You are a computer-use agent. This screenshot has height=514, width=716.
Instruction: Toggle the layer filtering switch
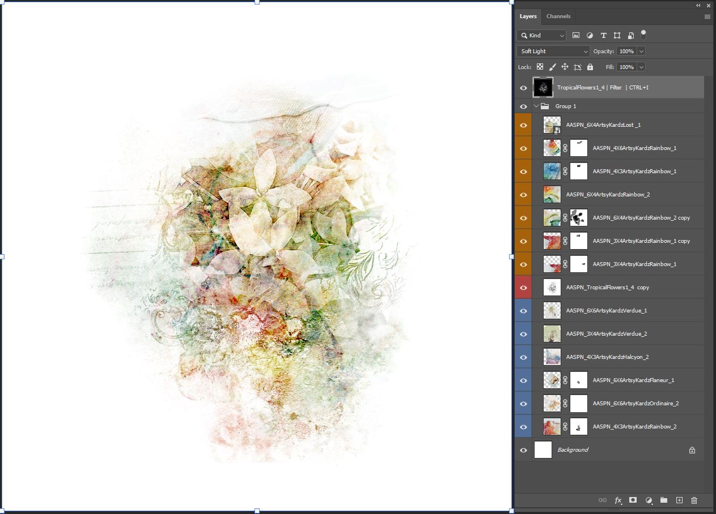pyautogui.click(x=643, y=35)
